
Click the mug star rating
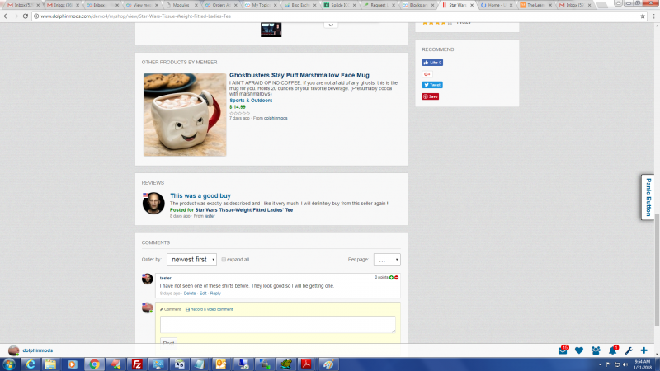tap(239, 114)
